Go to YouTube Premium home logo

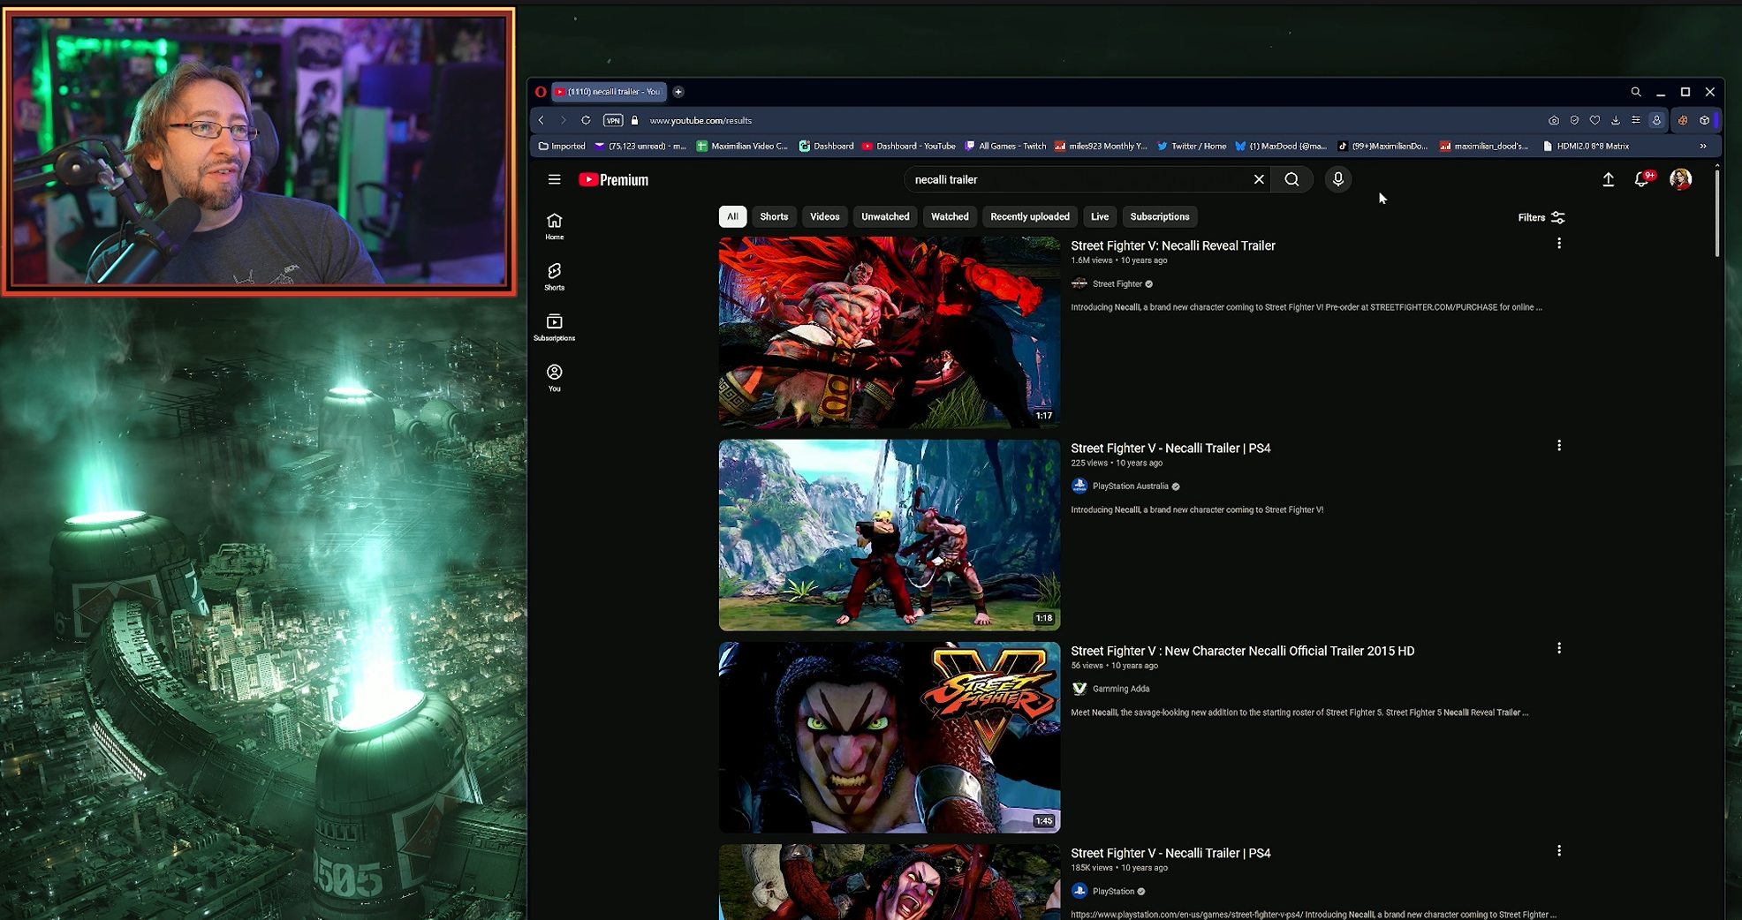pos(614,179)
